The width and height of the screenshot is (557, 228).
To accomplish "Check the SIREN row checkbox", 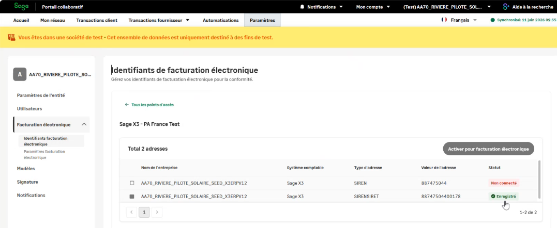I will pyautogui.click(x=132, y=183).
